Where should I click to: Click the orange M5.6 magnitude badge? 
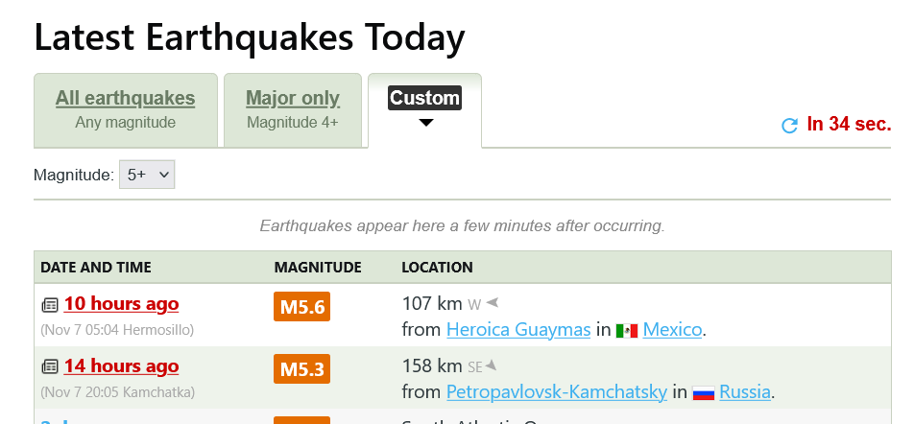302,307
